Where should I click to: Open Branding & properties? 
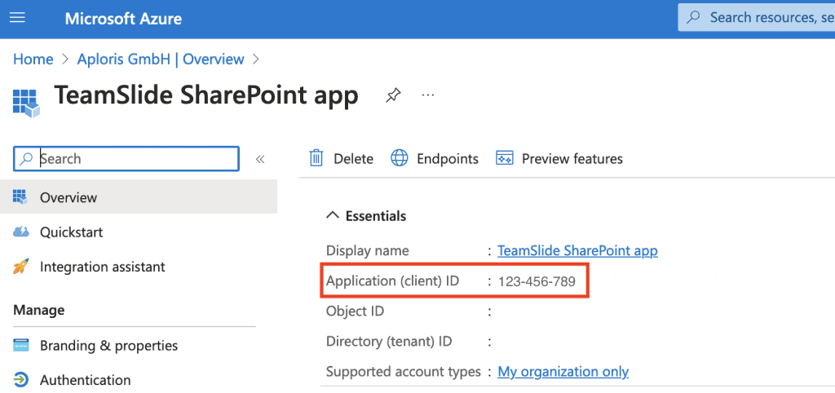[108, 346]
